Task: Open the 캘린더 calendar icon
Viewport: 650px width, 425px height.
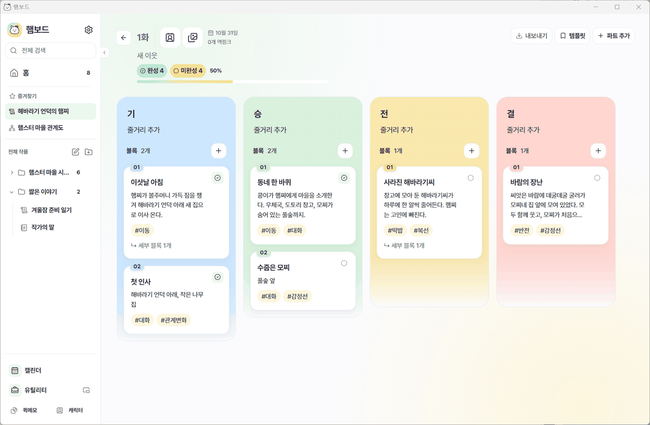Action: click(15, 370)
